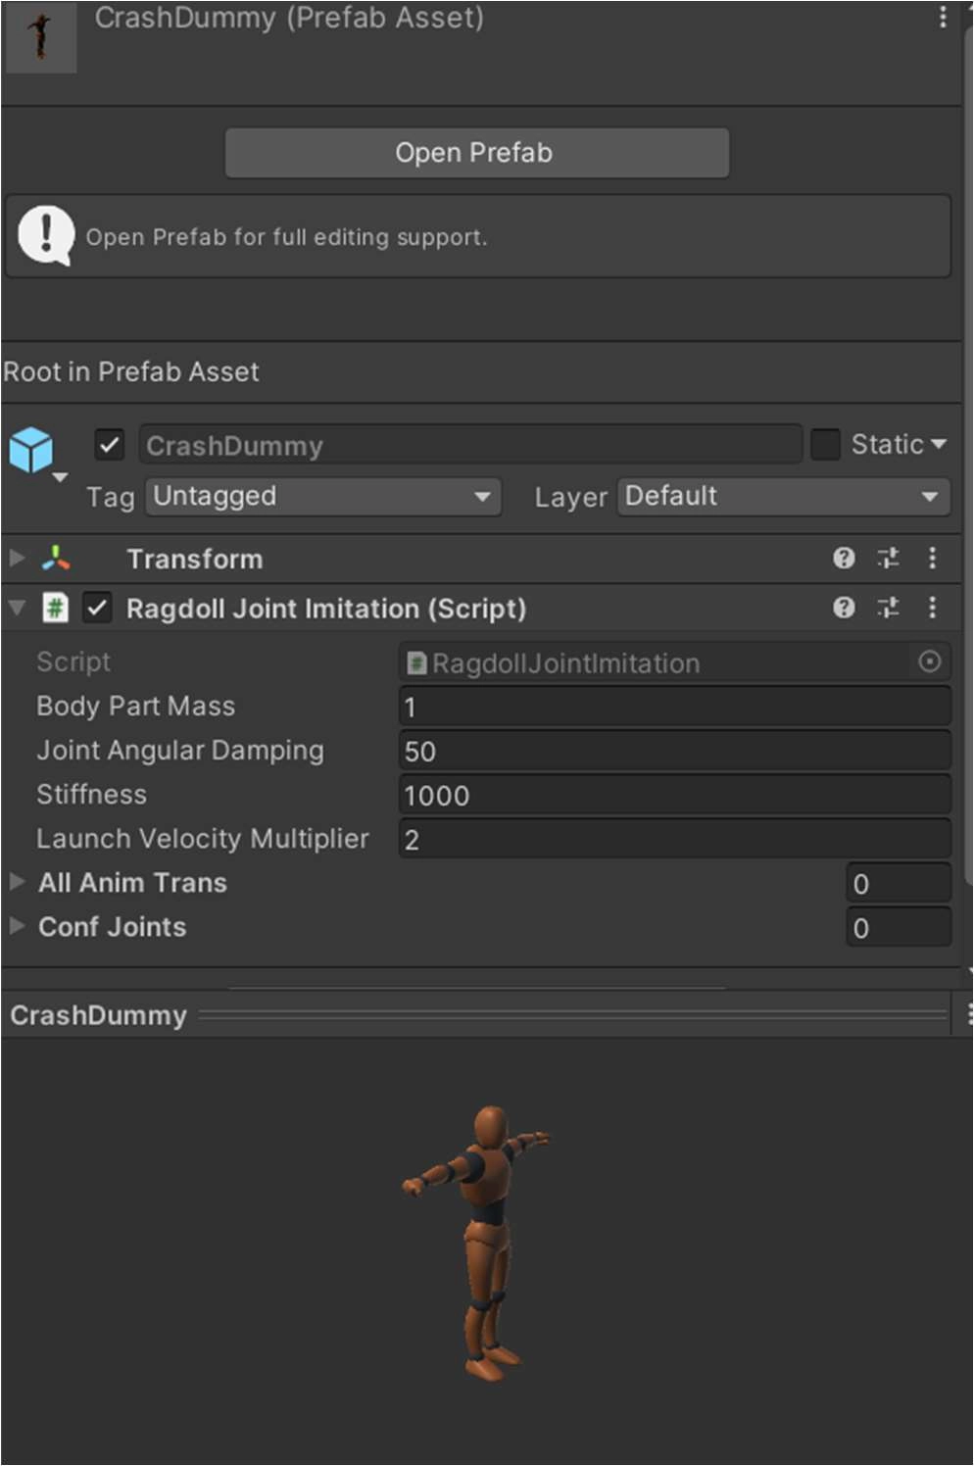Screen dimensions: 974x1466
Task: Click the warning speech bubble icon
Action: 46,235
